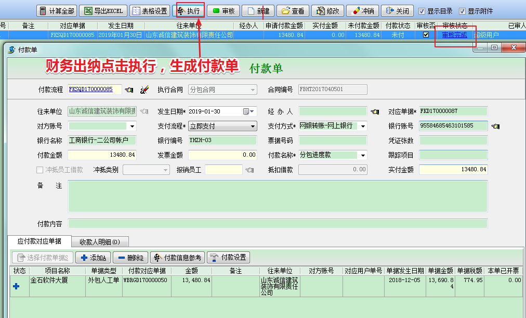Toggle the 显示目录 checkbox
This screenshot has width=526, height=318.
(x=422, y=11)
